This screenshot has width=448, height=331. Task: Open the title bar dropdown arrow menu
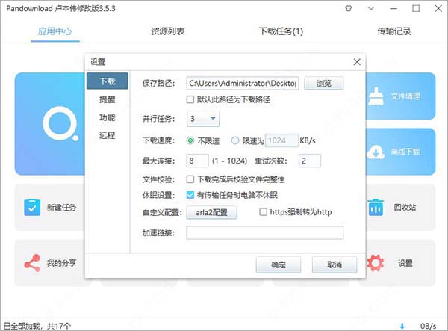coord(371,8)
